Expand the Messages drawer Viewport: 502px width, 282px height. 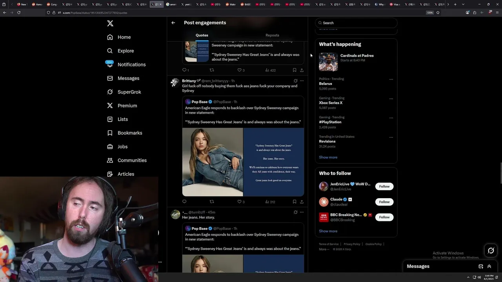(489, 266)
